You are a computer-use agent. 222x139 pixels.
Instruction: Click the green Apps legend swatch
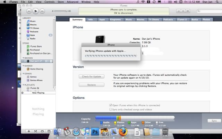coord(129,123)
